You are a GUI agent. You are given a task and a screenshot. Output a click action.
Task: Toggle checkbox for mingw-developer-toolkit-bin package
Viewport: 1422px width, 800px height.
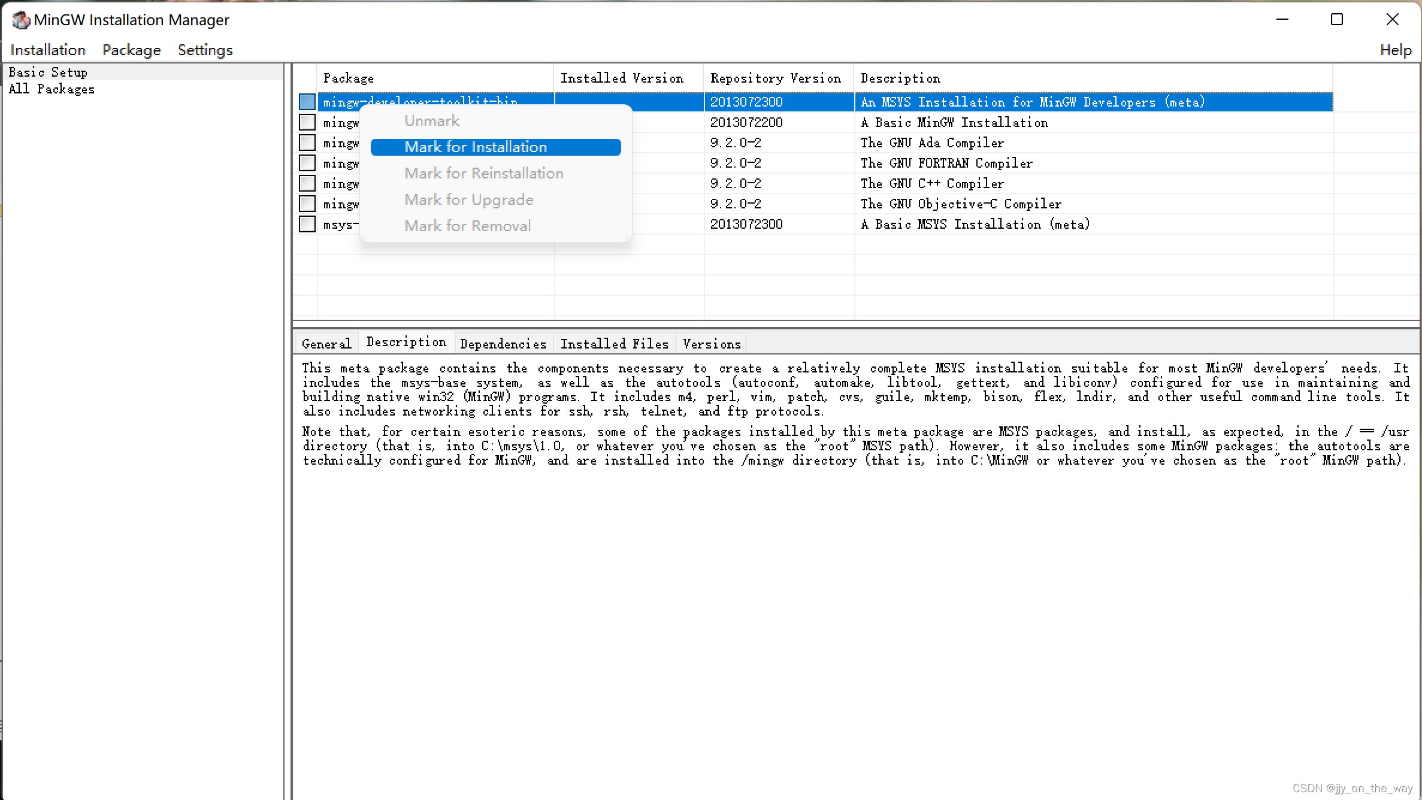[x=307, y=102]
